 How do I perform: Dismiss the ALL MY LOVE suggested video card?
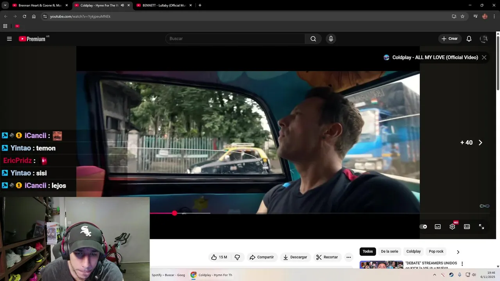pos(484,57)
